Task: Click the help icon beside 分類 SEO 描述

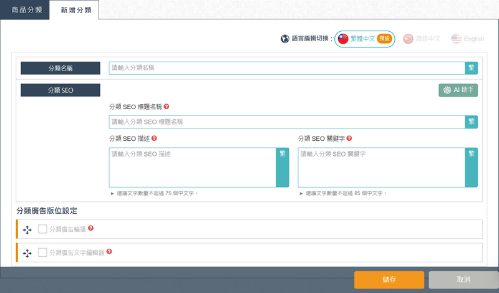Action: pos(154,138)
